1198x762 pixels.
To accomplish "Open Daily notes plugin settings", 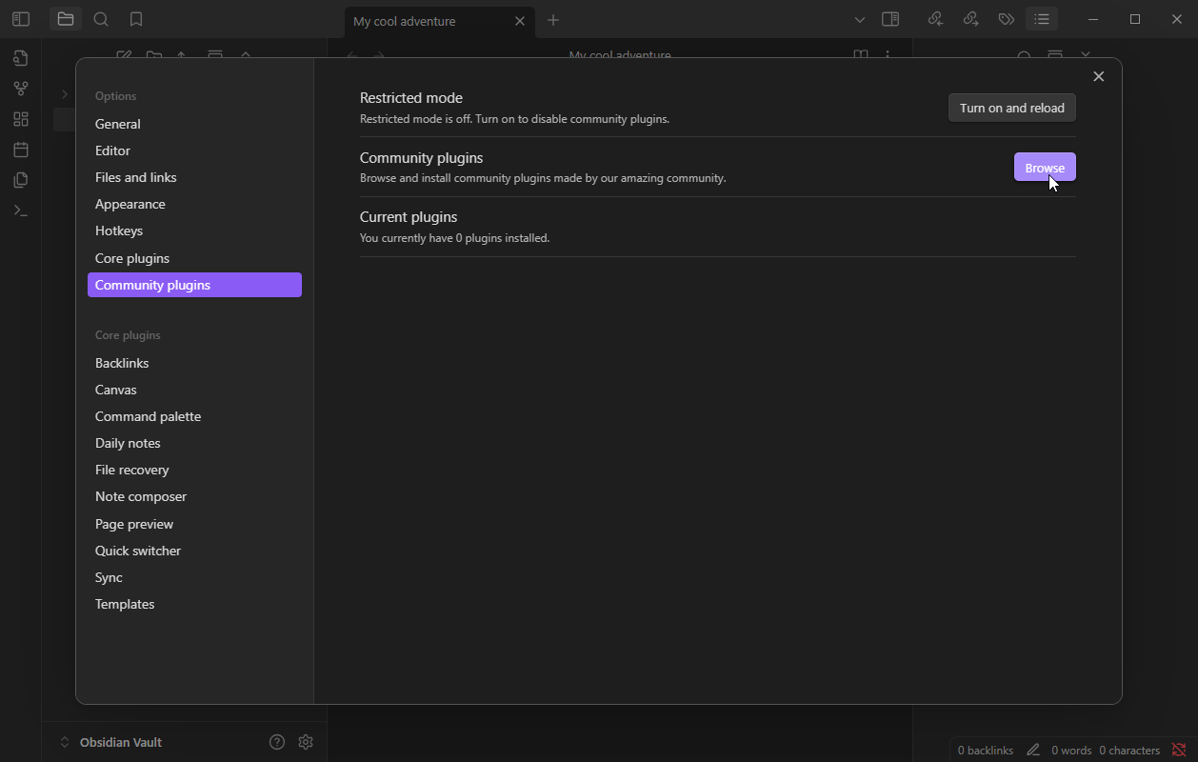I will tap(194, 443).
